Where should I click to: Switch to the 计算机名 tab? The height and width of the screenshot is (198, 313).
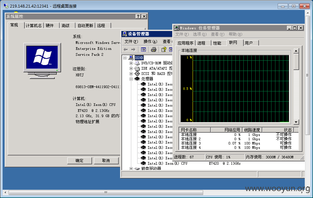click(x=34, y=25)
